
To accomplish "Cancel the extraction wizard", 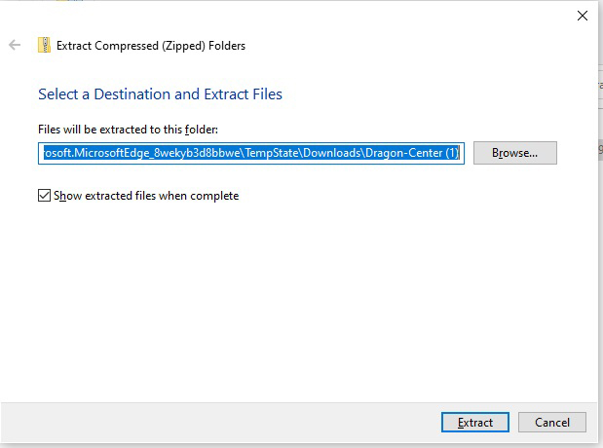I will point(551,422).
